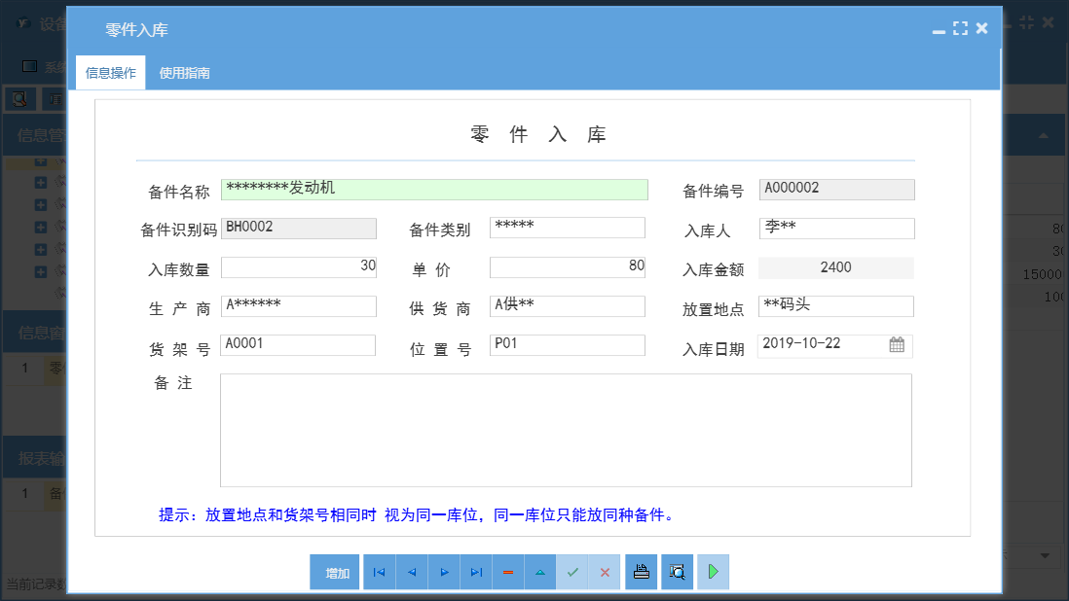1069x601 pixels.
Task: Delete current record with the red minus icon
Action: 508,572
